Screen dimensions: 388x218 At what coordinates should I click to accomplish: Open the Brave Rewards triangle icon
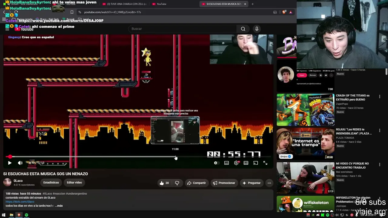(x=291, y=12)
